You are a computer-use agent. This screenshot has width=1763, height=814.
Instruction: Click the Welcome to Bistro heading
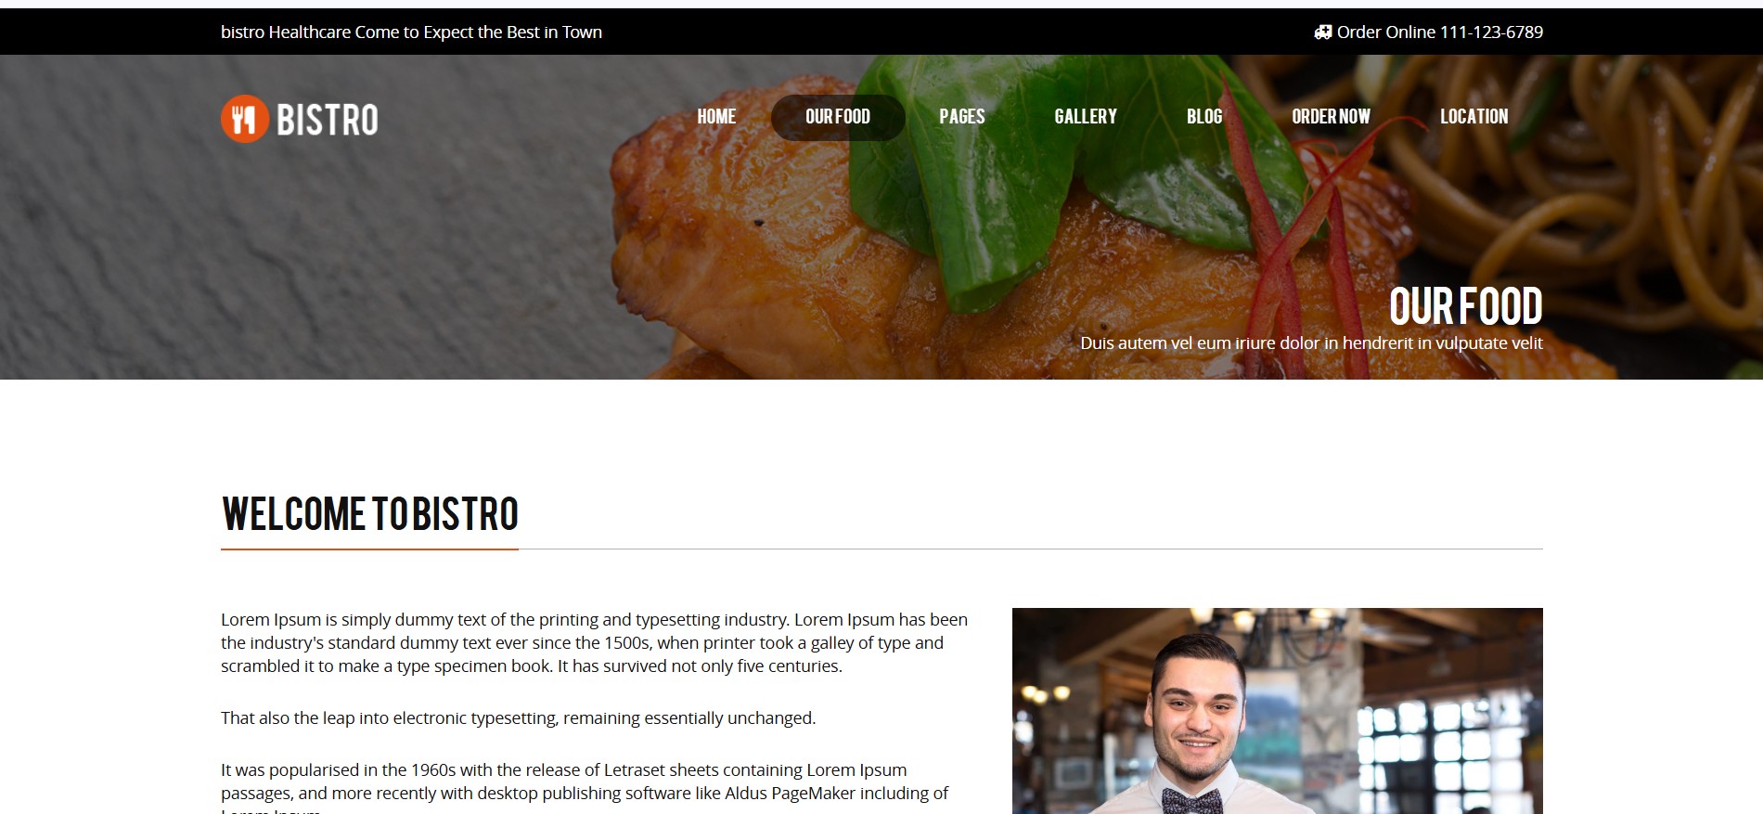point(369,514)
